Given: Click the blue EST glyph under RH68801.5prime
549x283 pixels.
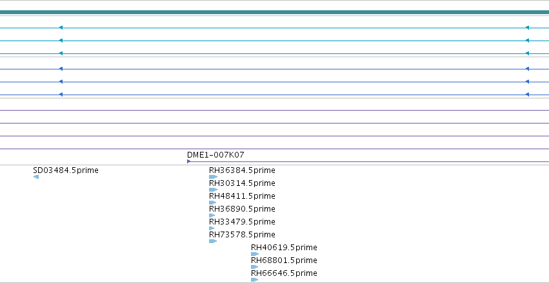Looking at the screenshot, I should point(255,267).
